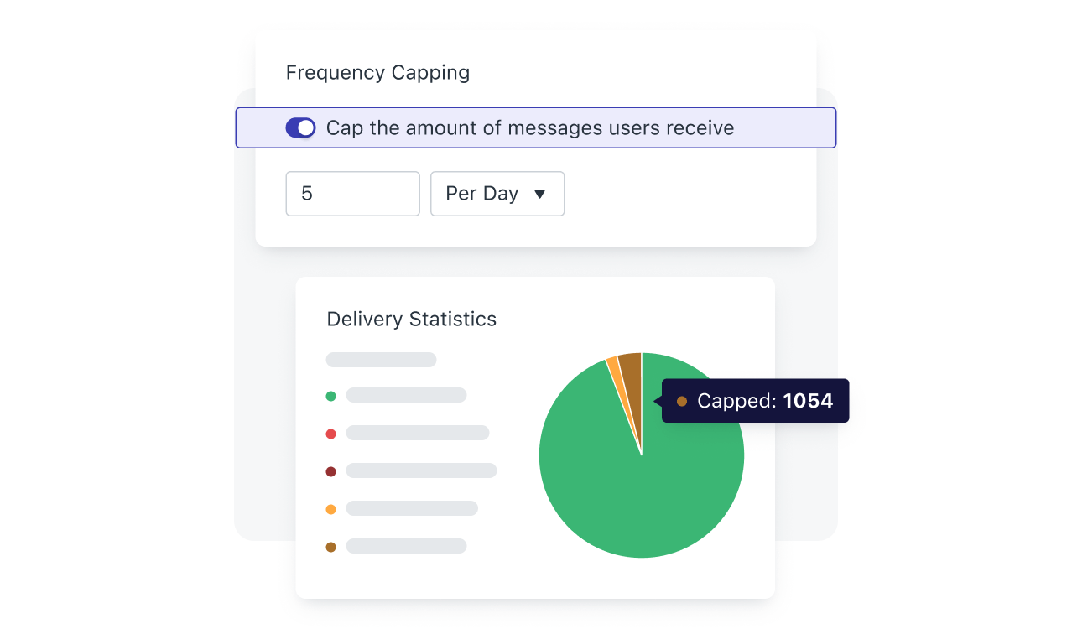1072x629 pixels.
Task: Click the brown legend dot in the list
Action: 330,547
